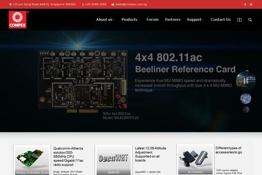Email sales@compex.com.sg link
Screen dimensions: 262x175
point(131,4)
